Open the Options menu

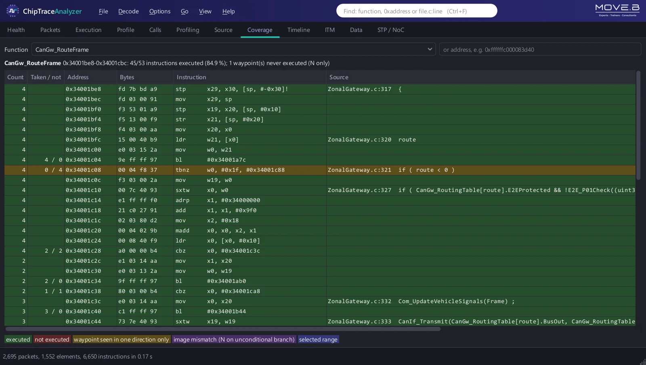pos(160,11)
